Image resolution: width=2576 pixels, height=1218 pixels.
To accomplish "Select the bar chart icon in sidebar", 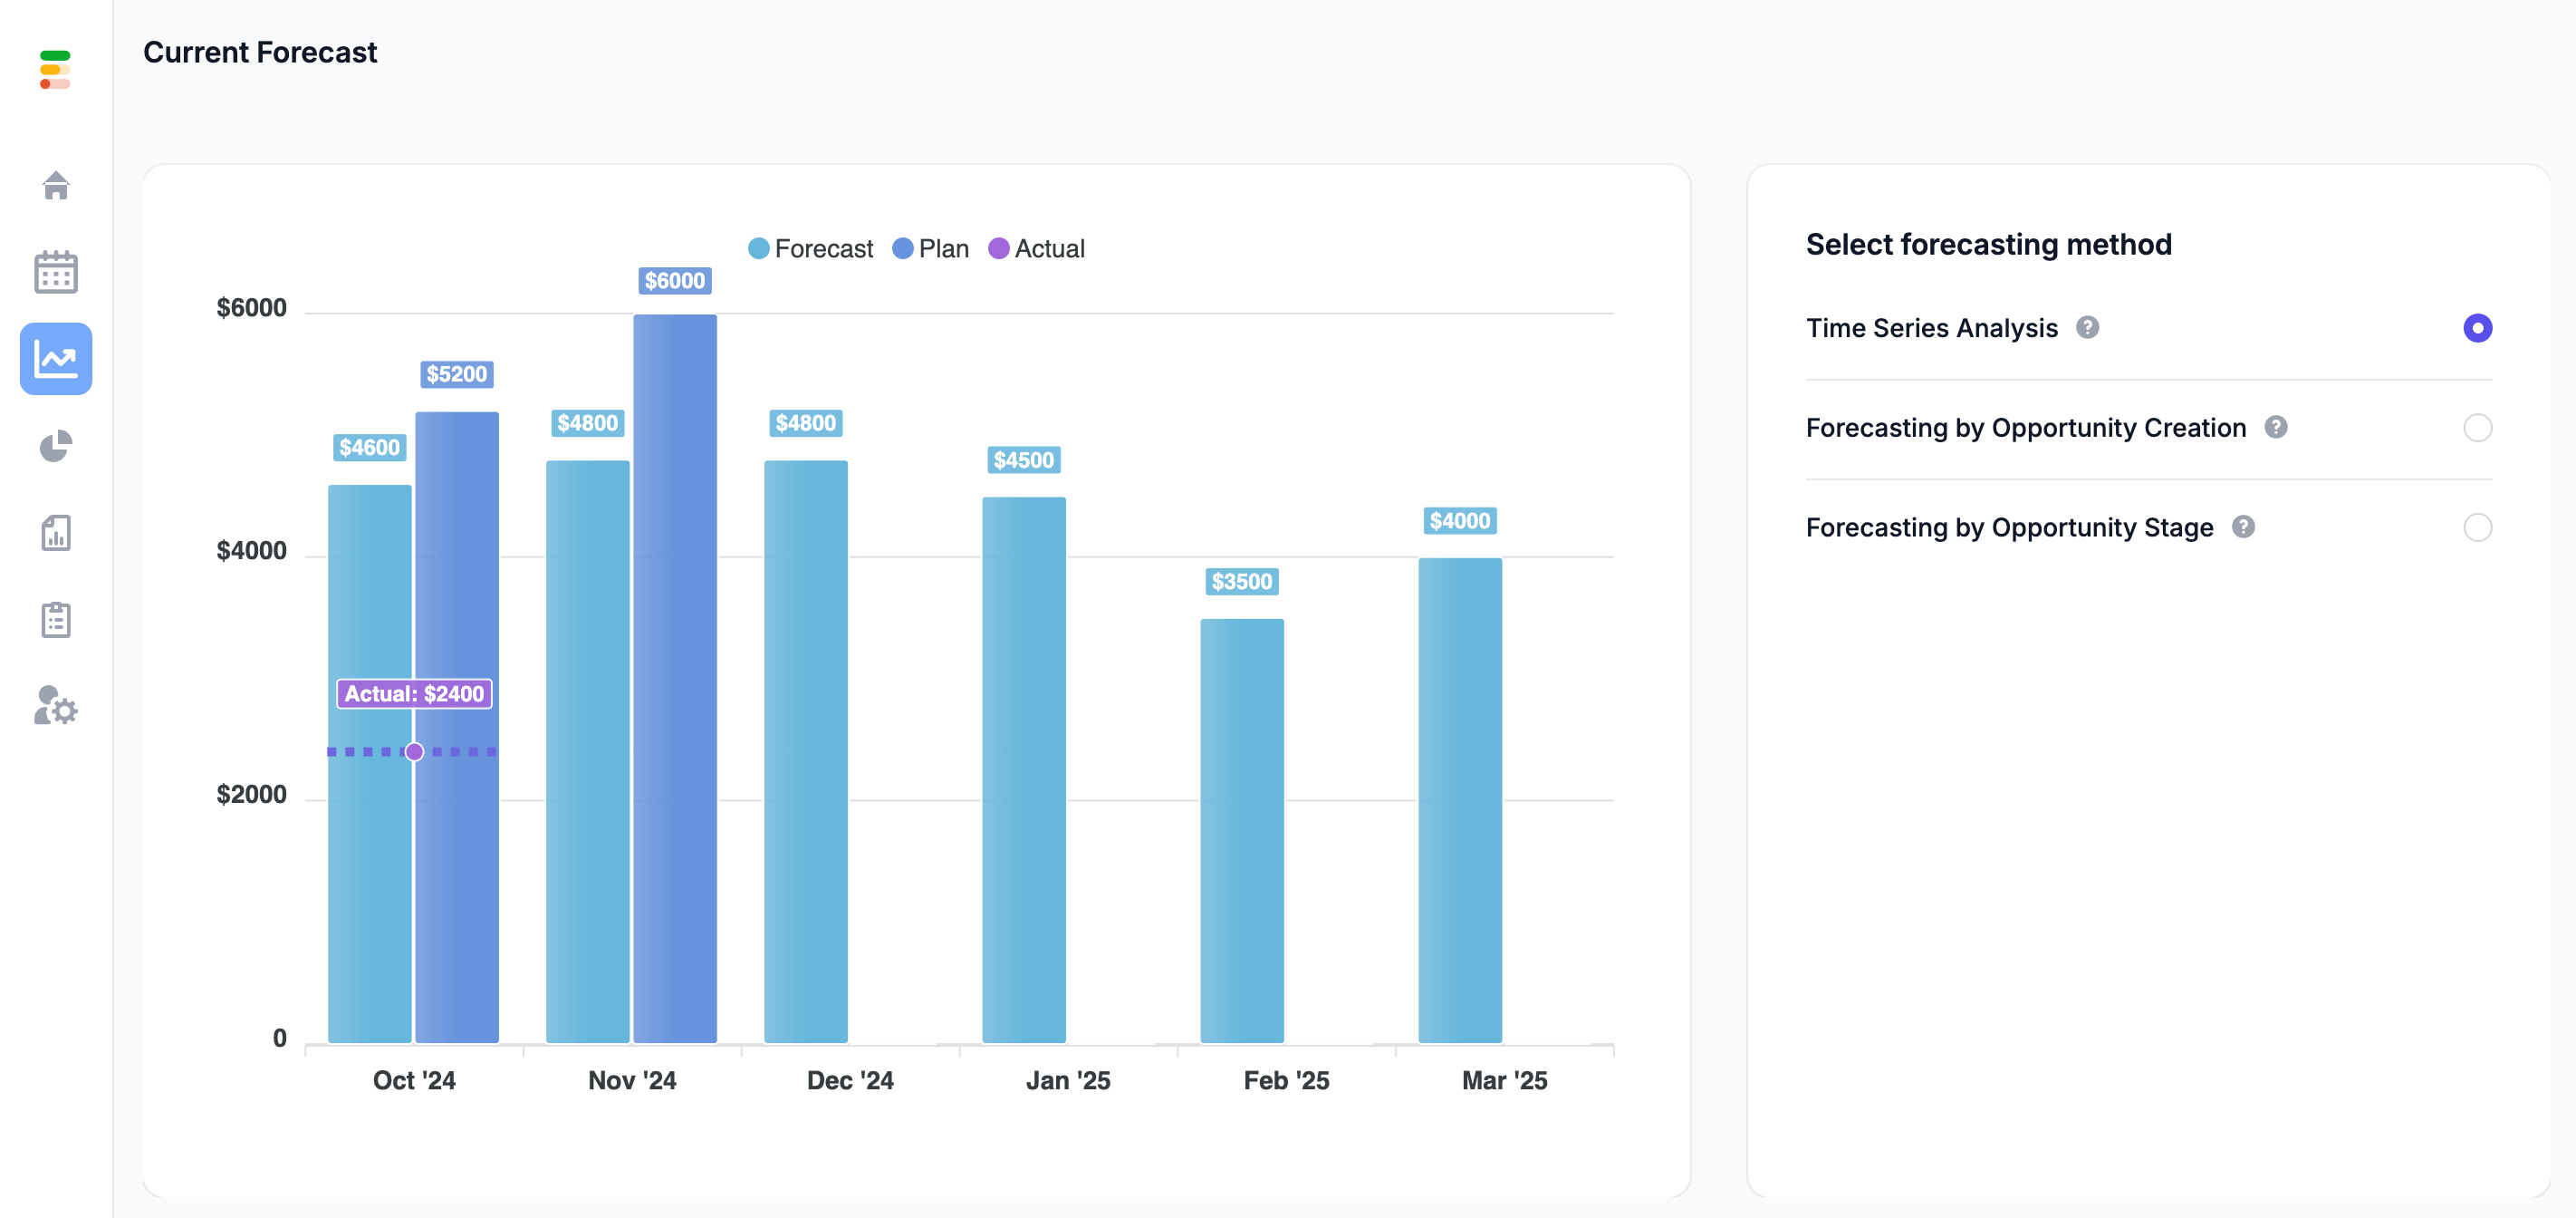I will [x=56, y=533].
